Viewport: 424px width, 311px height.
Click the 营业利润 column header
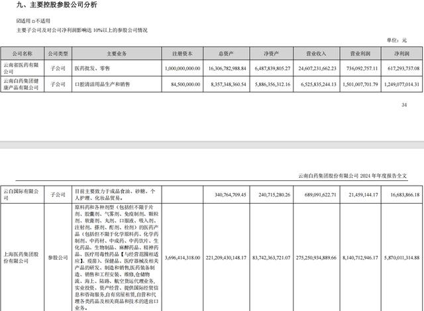click(360, 54)
